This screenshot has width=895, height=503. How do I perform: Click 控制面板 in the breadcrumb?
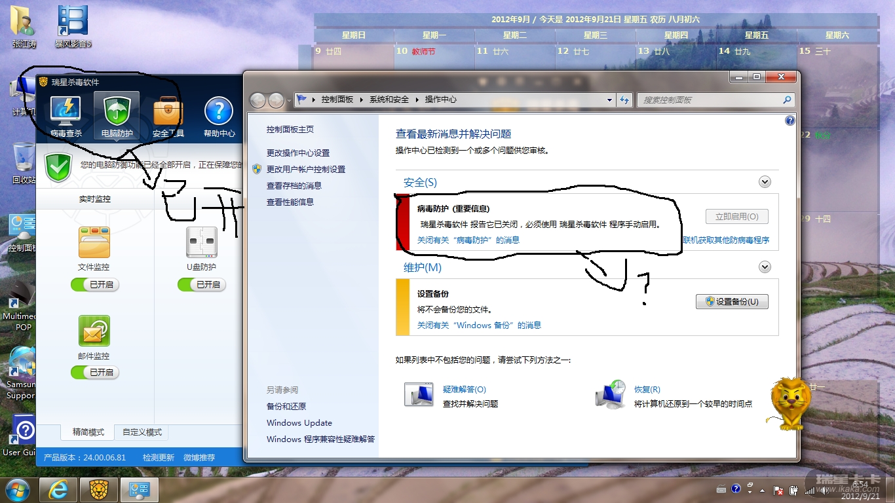[337, 100]
